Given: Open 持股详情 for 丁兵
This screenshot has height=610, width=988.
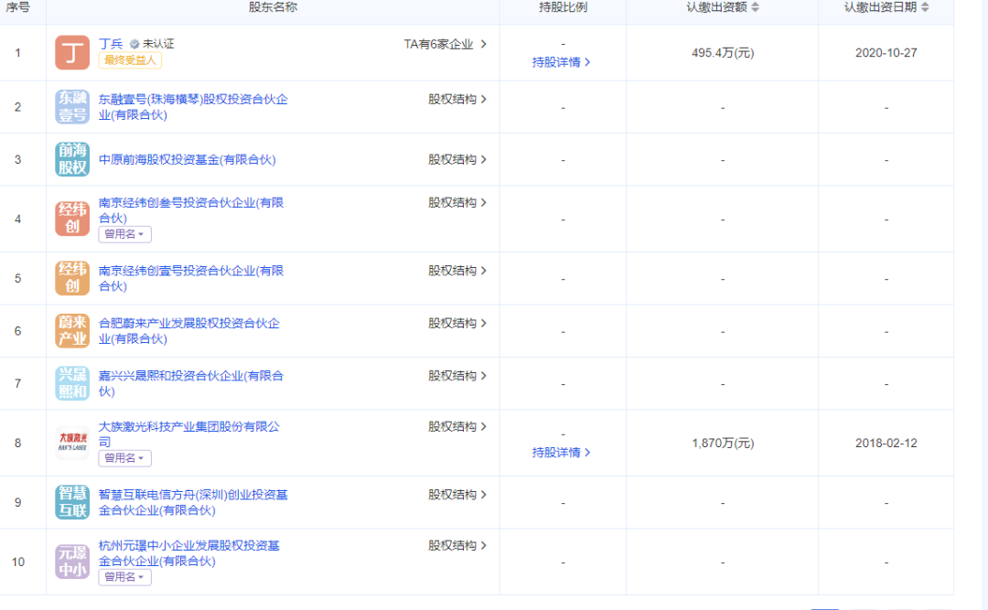Looking at the screenshot, I should tap(561, 62).
